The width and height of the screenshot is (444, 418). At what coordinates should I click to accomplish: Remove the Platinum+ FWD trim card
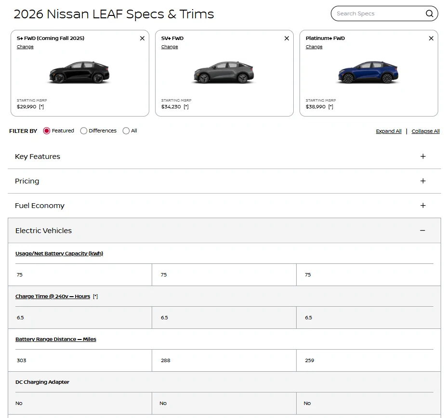(431, 38)
